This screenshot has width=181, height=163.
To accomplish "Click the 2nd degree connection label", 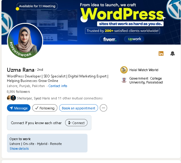I will (x=40, y=70).
